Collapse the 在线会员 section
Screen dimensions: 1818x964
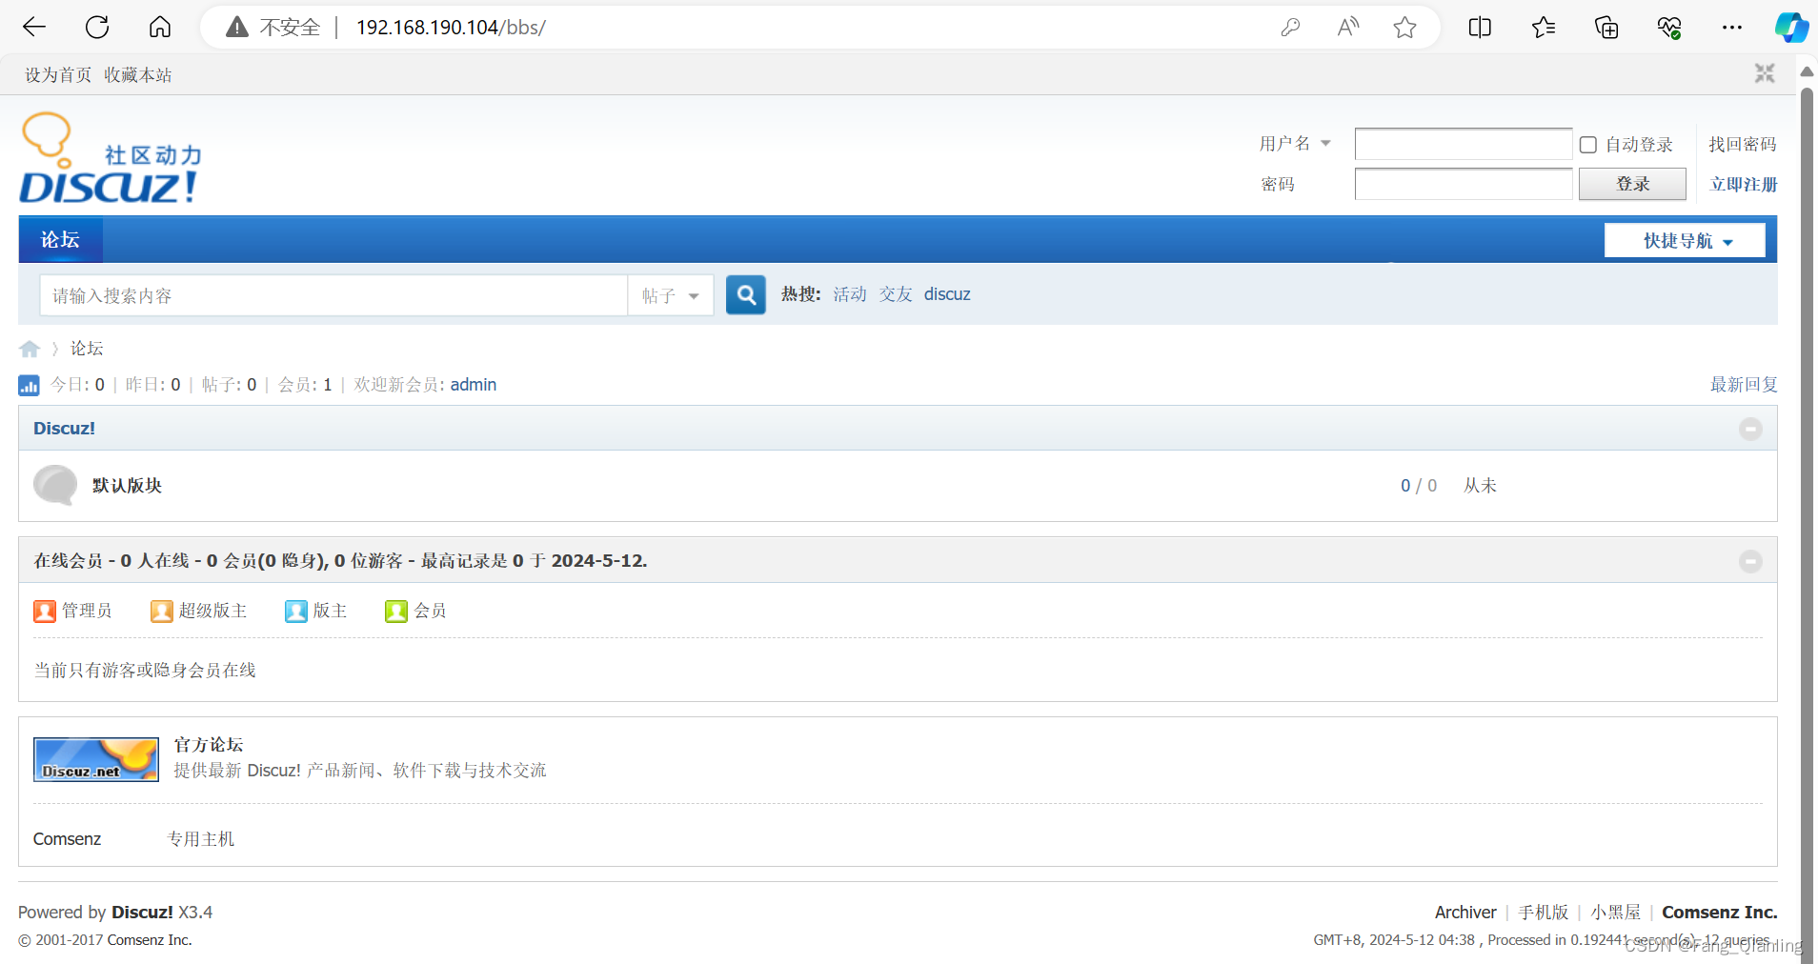pyautogui.click(x=1750, y=561)
